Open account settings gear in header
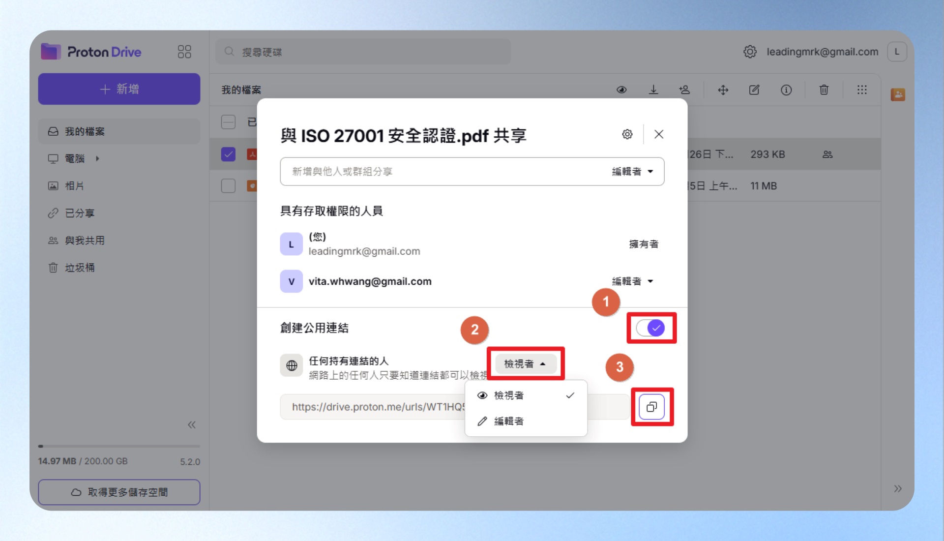 tap(750, 52)
